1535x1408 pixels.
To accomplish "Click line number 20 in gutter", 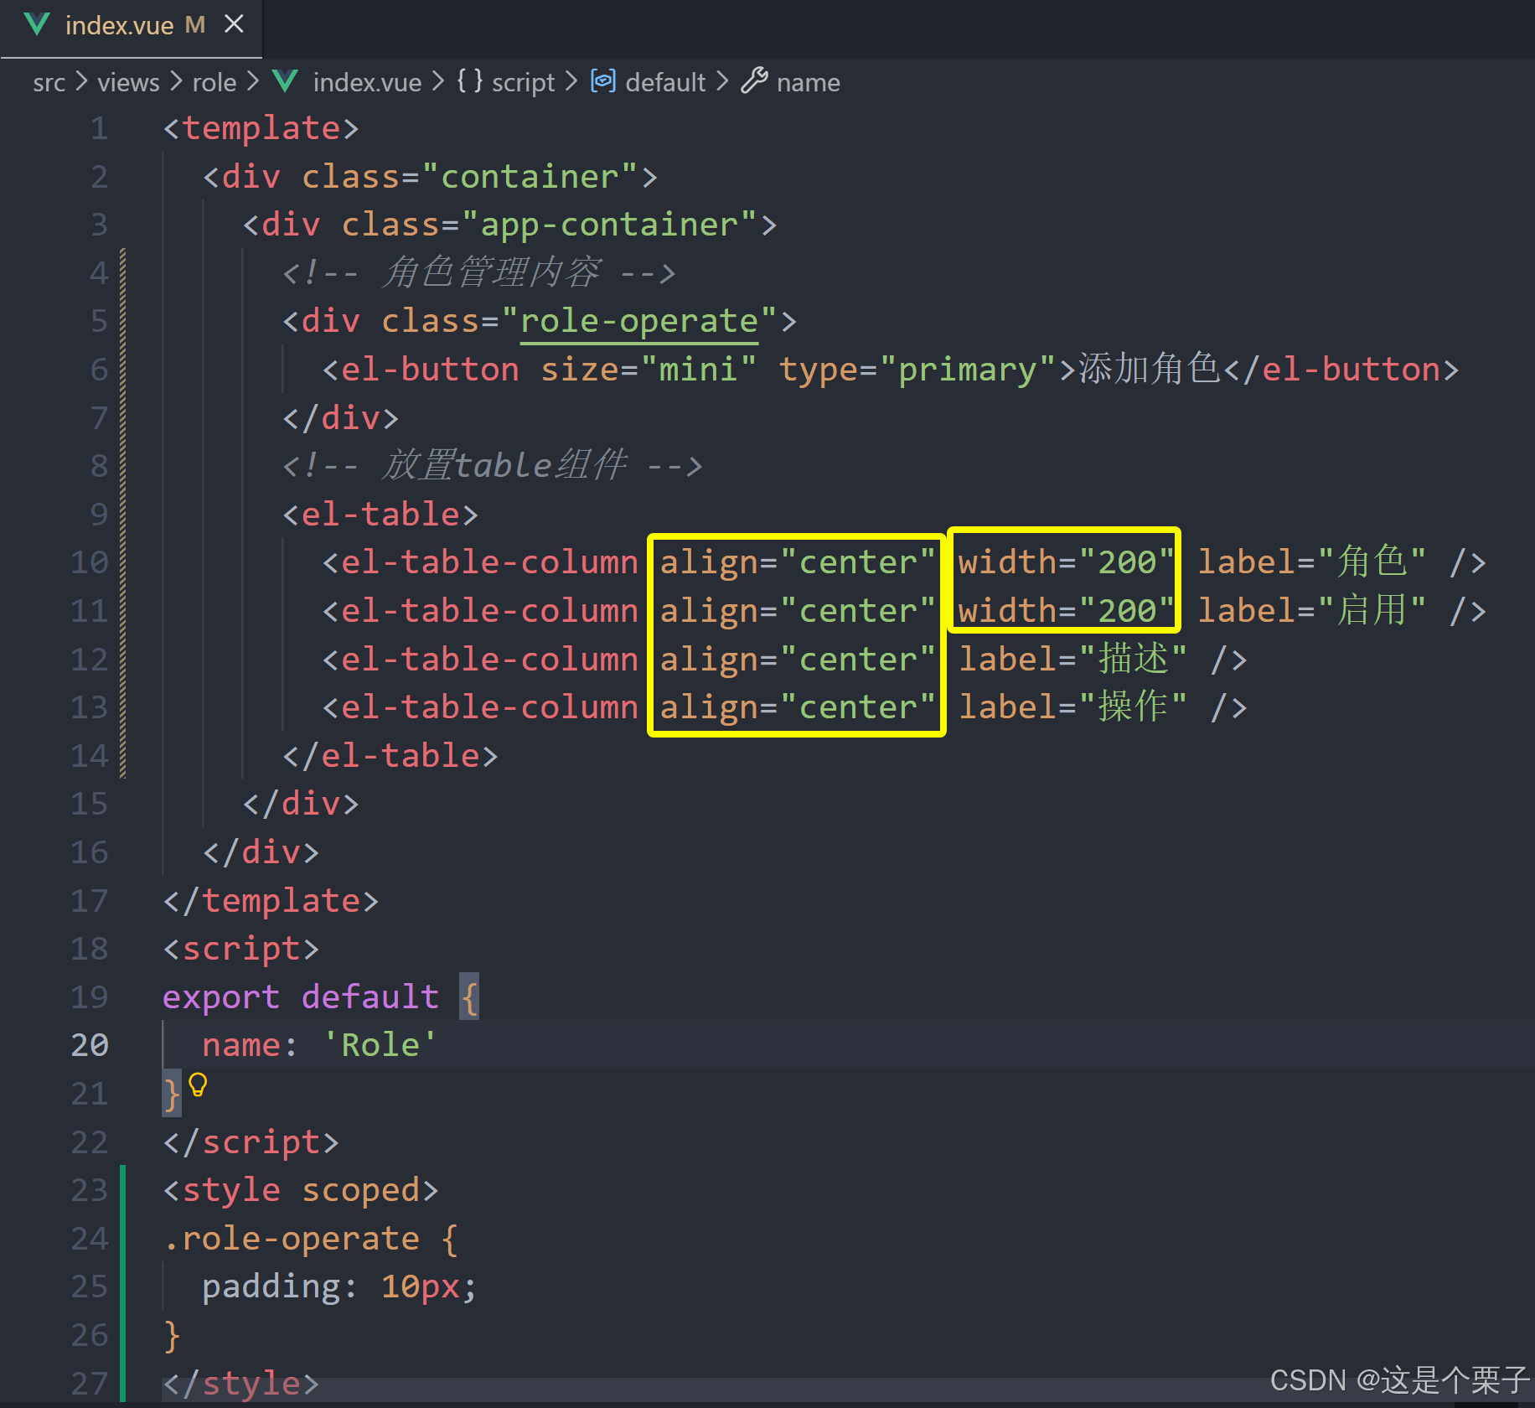I will point(90,1045).
